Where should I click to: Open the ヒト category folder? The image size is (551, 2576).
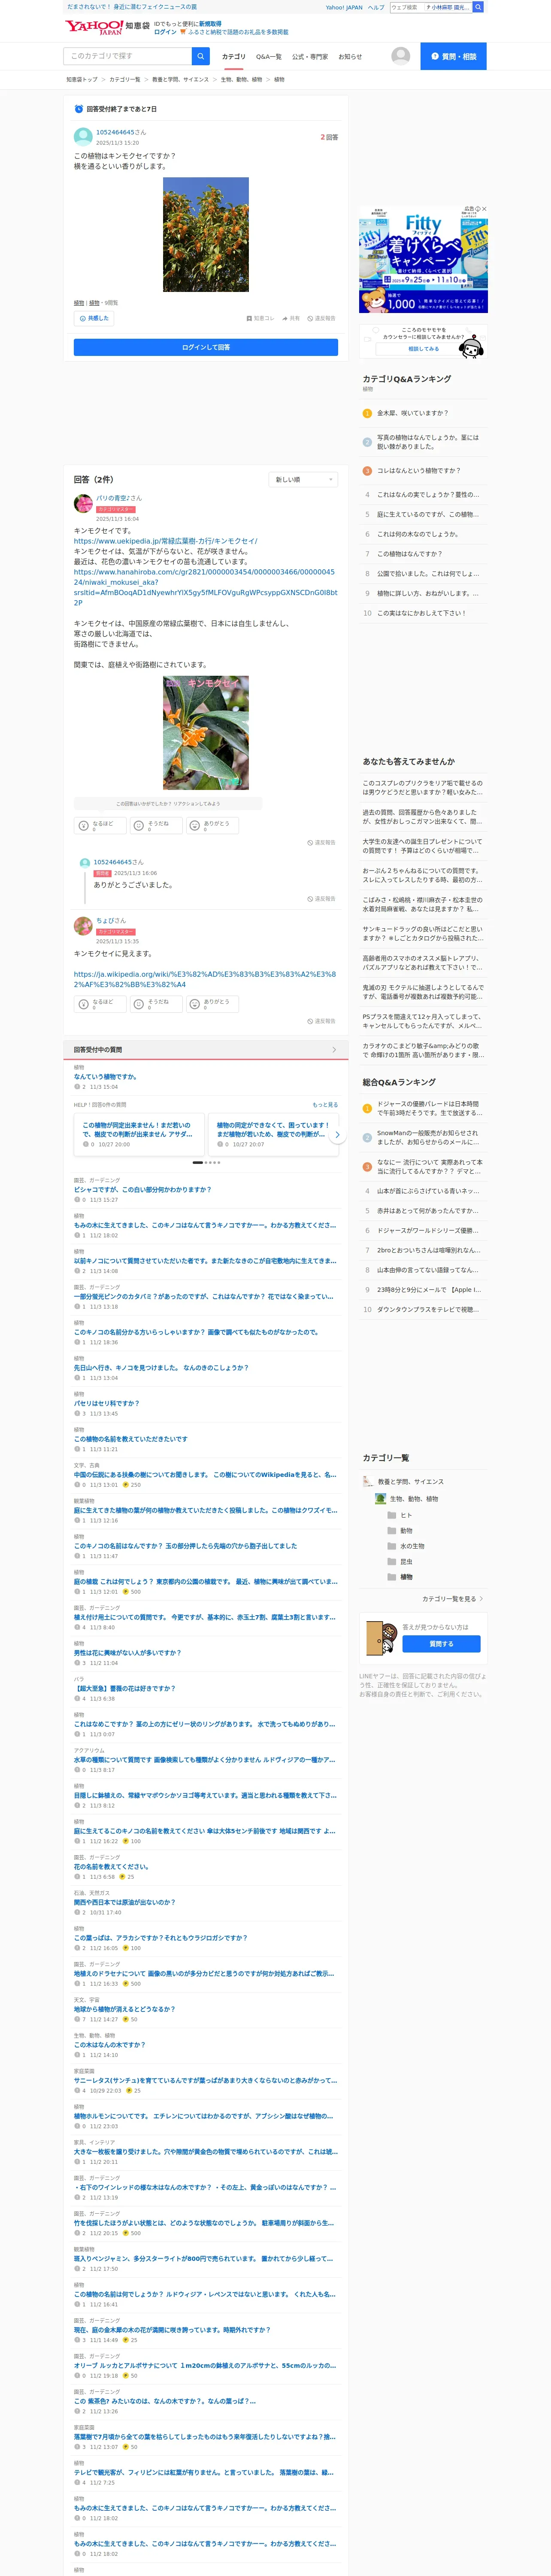tap(400, 1515)
